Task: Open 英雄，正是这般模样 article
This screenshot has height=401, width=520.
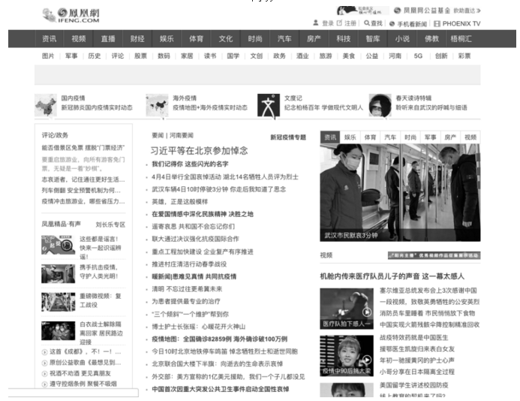Action: pos(180,202)
